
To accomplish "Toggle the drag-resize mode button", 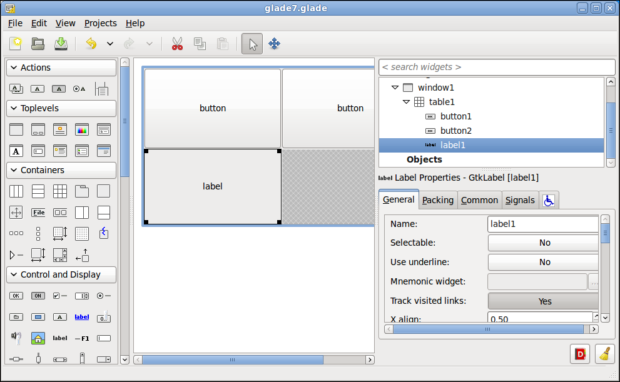I will (274, 44).
